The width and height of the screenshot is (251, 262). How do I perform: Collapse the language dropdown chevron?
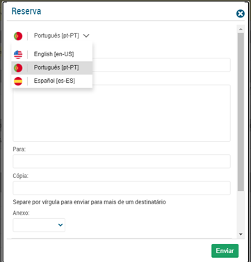click(x=86, y=35)
